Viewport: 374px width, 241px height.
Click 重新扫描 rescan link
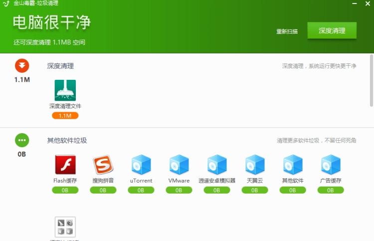[287, 31]
